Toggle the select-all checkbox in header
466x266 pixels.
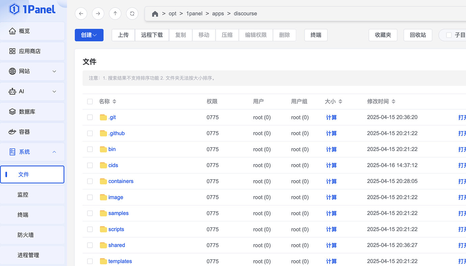pyautogui.click(x=90, y=102)
